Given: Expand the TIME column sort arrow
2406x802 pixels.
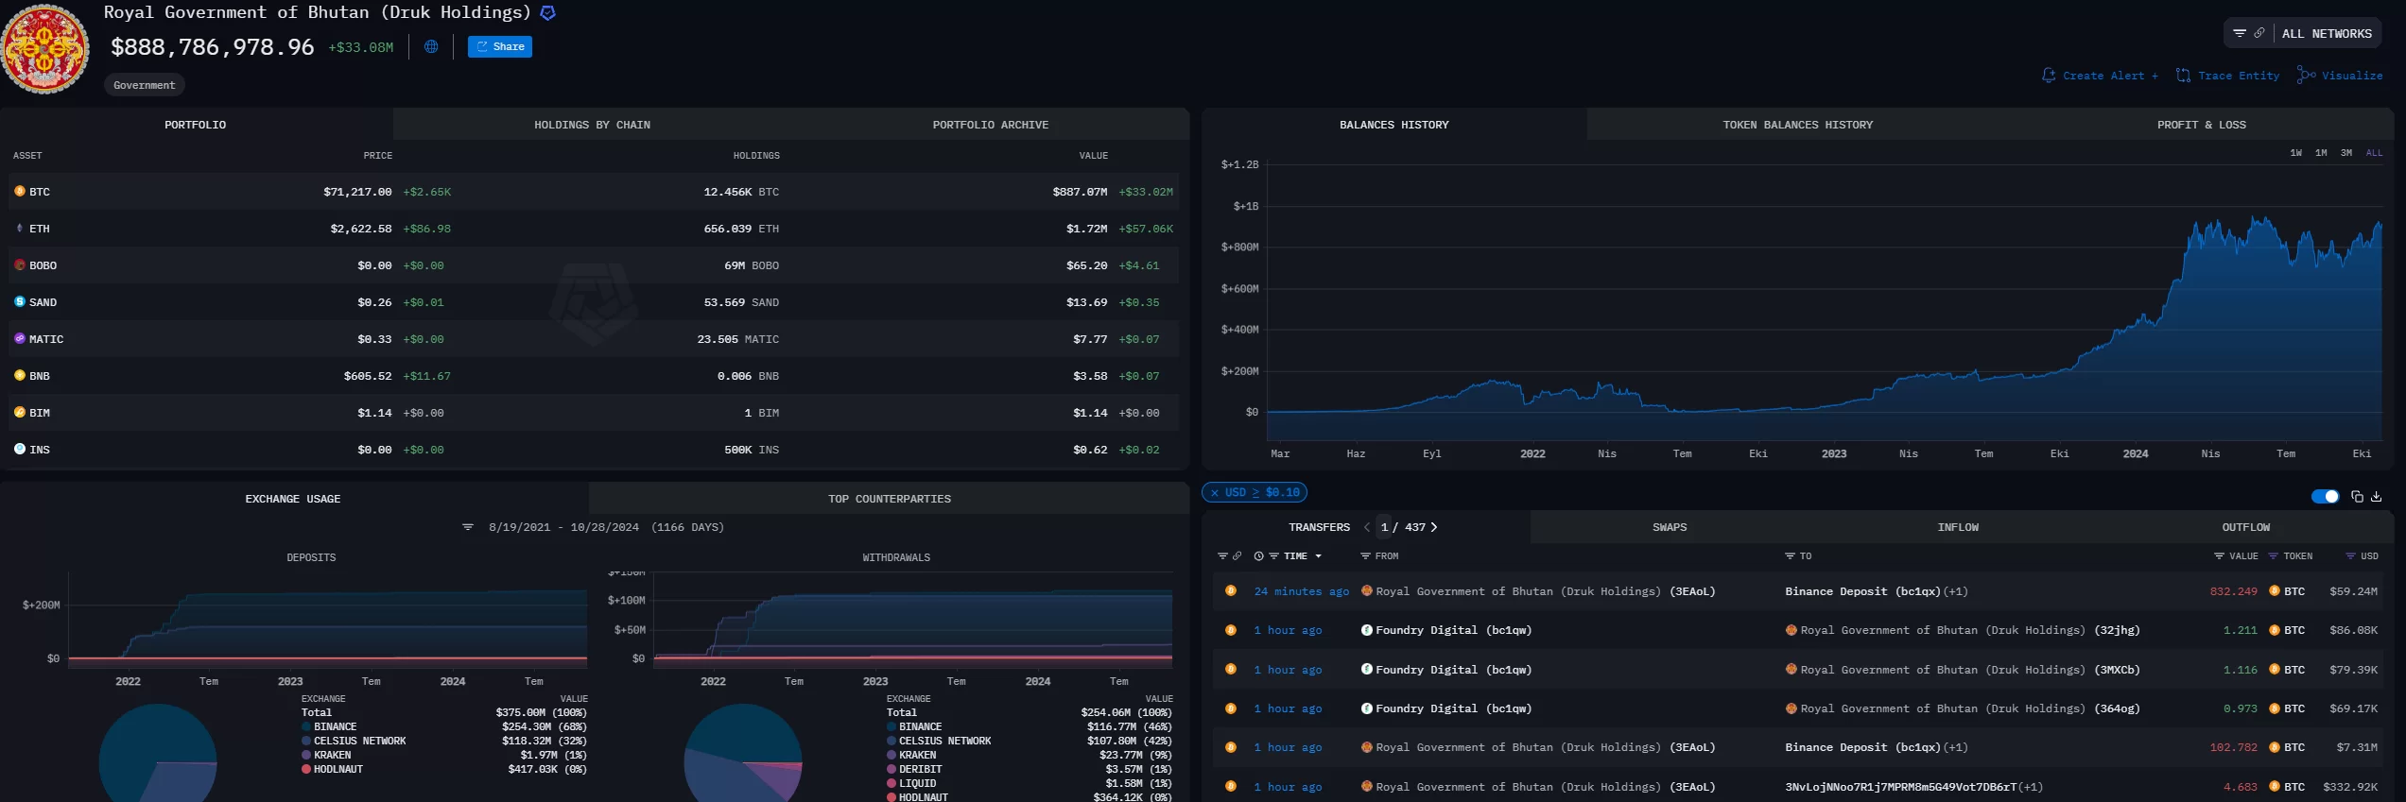Looking at the screenshot, I should 1318,556.
